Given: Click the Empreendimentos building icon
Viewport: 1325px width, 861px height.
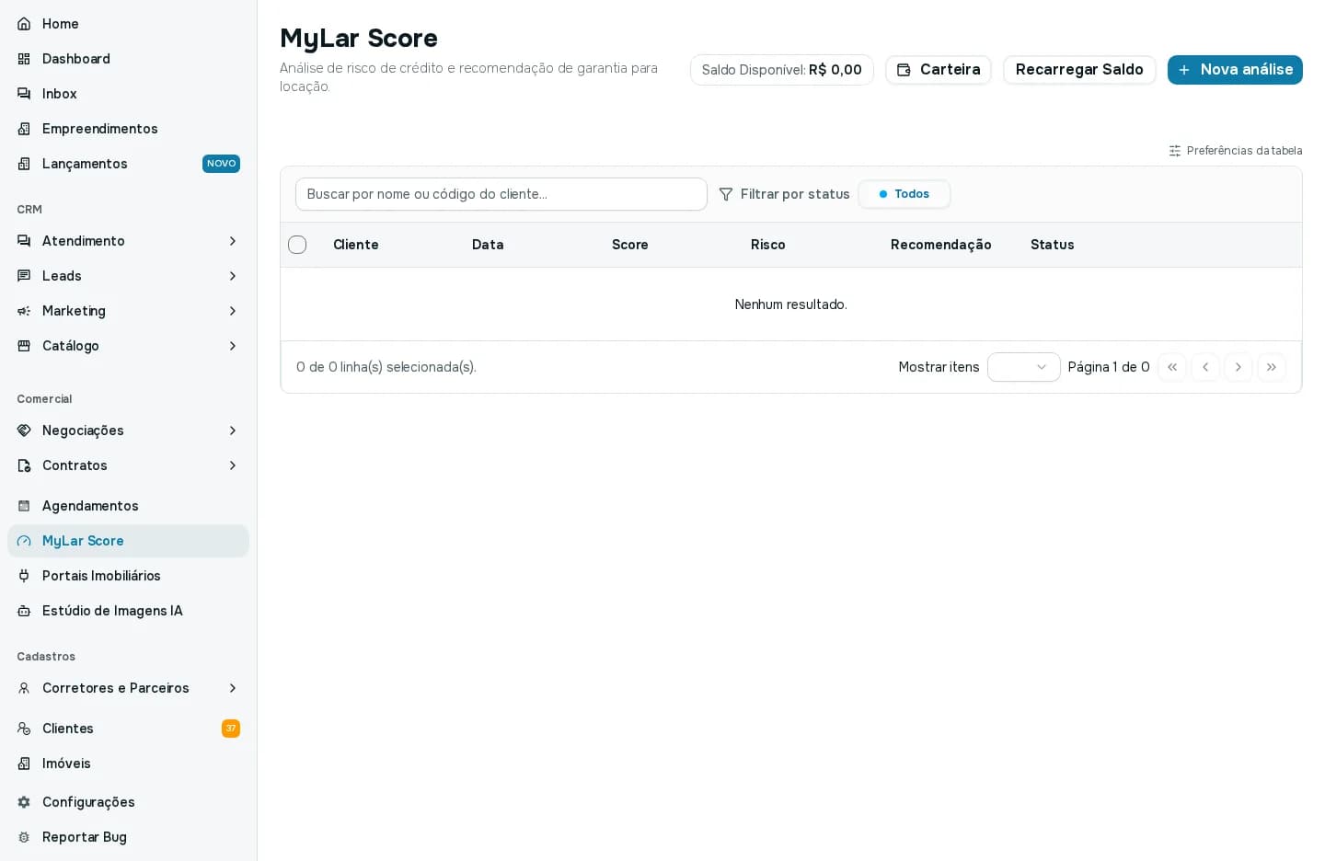Looking at the screenshot, I should pyautogui.click(x=24, y=129).
